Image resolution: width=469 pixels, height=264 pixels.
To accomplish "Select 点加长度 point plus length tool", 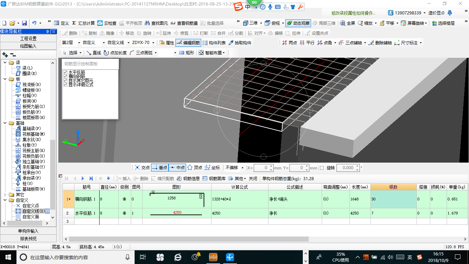I will click(115, 53).
